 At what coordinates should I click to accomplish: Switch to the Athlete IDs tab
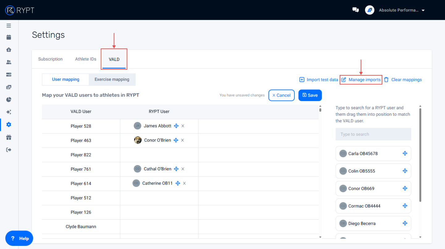(x=86, y=59)
